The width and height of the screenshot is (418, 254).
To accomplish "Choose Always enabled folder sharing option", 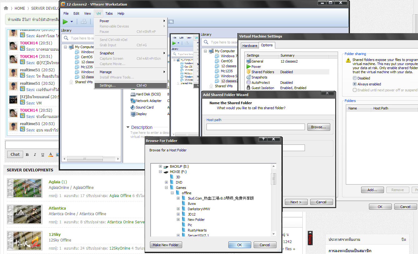I will coord(355,84).
